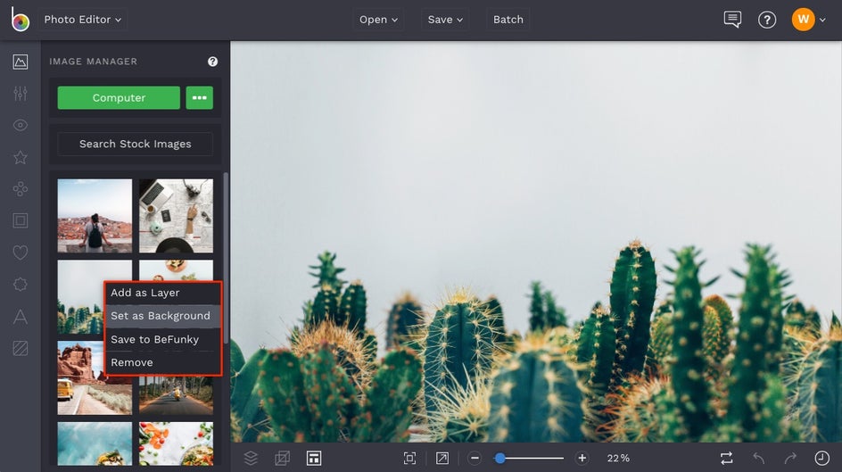Choose Save to BeFunky menu entry
The image size is (842, 472).
[162, 339]
